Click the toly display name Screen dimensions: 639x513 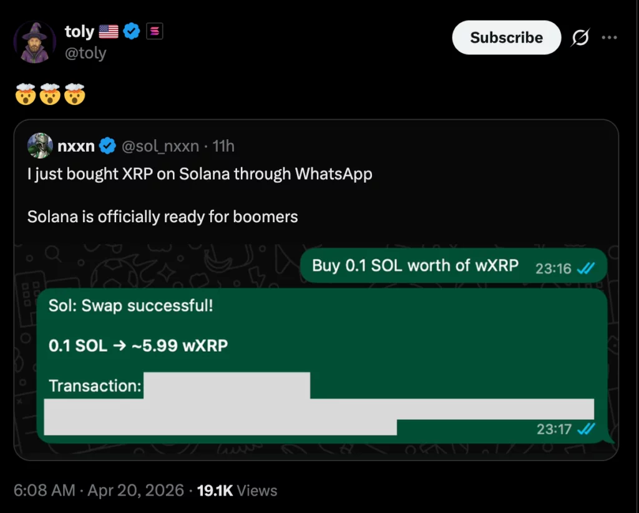pyautogui.click(x=79, y=31)
